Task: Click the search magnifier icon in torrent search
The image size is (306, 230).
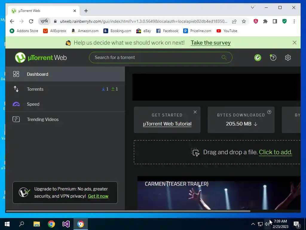Action: 224,57
